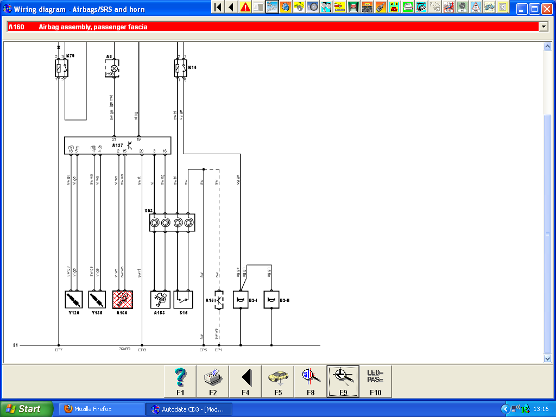Open the battery on green background icon
Image resolution: width=556 pixels, height=417 pixels.
click(407, 7)
